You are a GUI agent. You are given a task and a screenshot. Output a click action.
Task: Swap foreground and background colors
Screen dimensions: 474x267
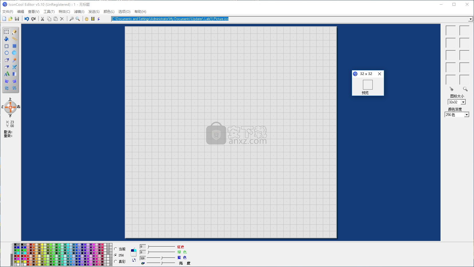[x=134, y=260]
